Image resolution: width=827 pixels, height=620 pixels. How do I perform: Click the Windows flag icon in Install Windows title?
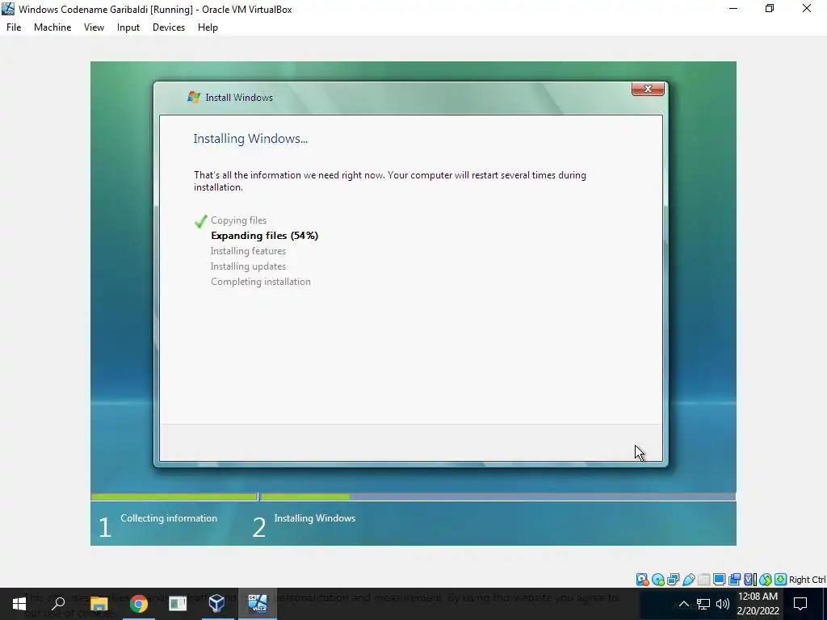(x=194, y=97)
